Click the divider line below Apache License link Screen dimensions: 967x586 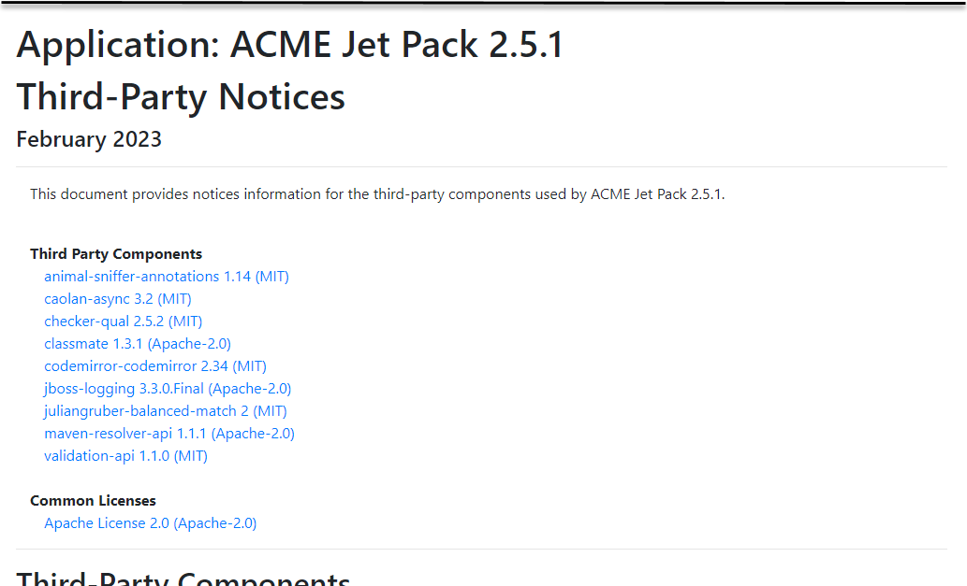(x=481, y=549)
